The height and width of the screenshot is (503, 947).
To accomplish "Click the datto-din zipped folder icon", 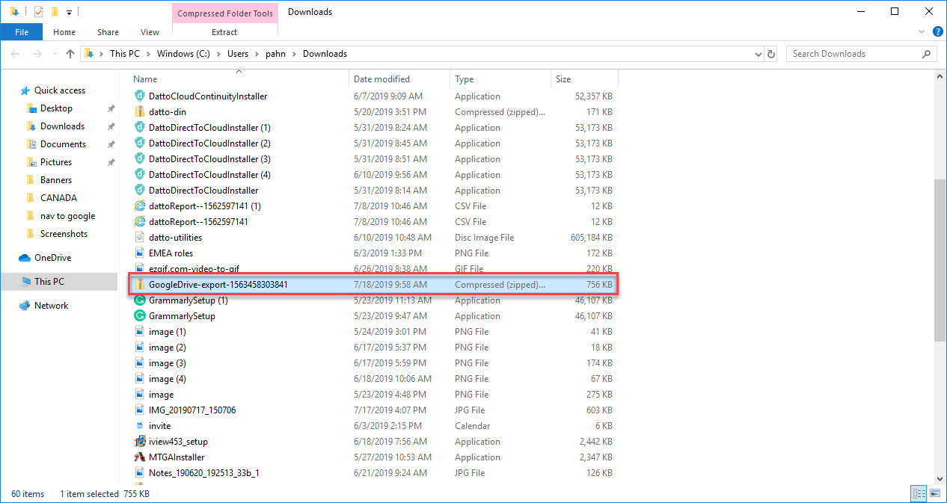I will click(139, 112).
